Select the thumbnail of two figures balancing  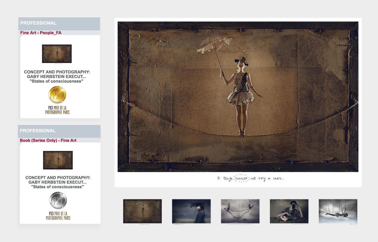(240, 211)
